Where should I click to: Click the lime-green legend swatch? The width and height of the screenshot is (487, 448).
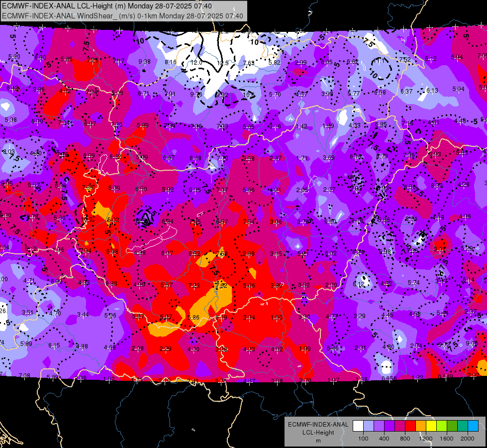pos(442,426)
